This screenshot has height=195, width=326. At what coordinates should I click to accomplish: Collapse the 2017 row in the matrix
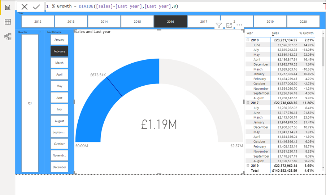click(248, 103)
